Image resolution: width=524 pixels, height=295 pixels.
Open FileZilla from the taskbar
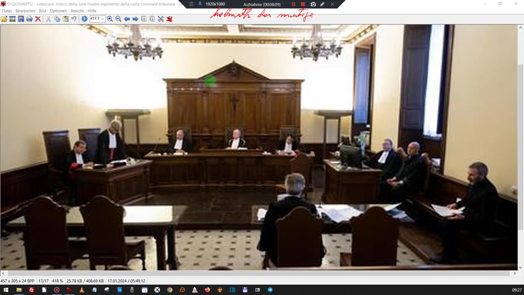[32, 290]
